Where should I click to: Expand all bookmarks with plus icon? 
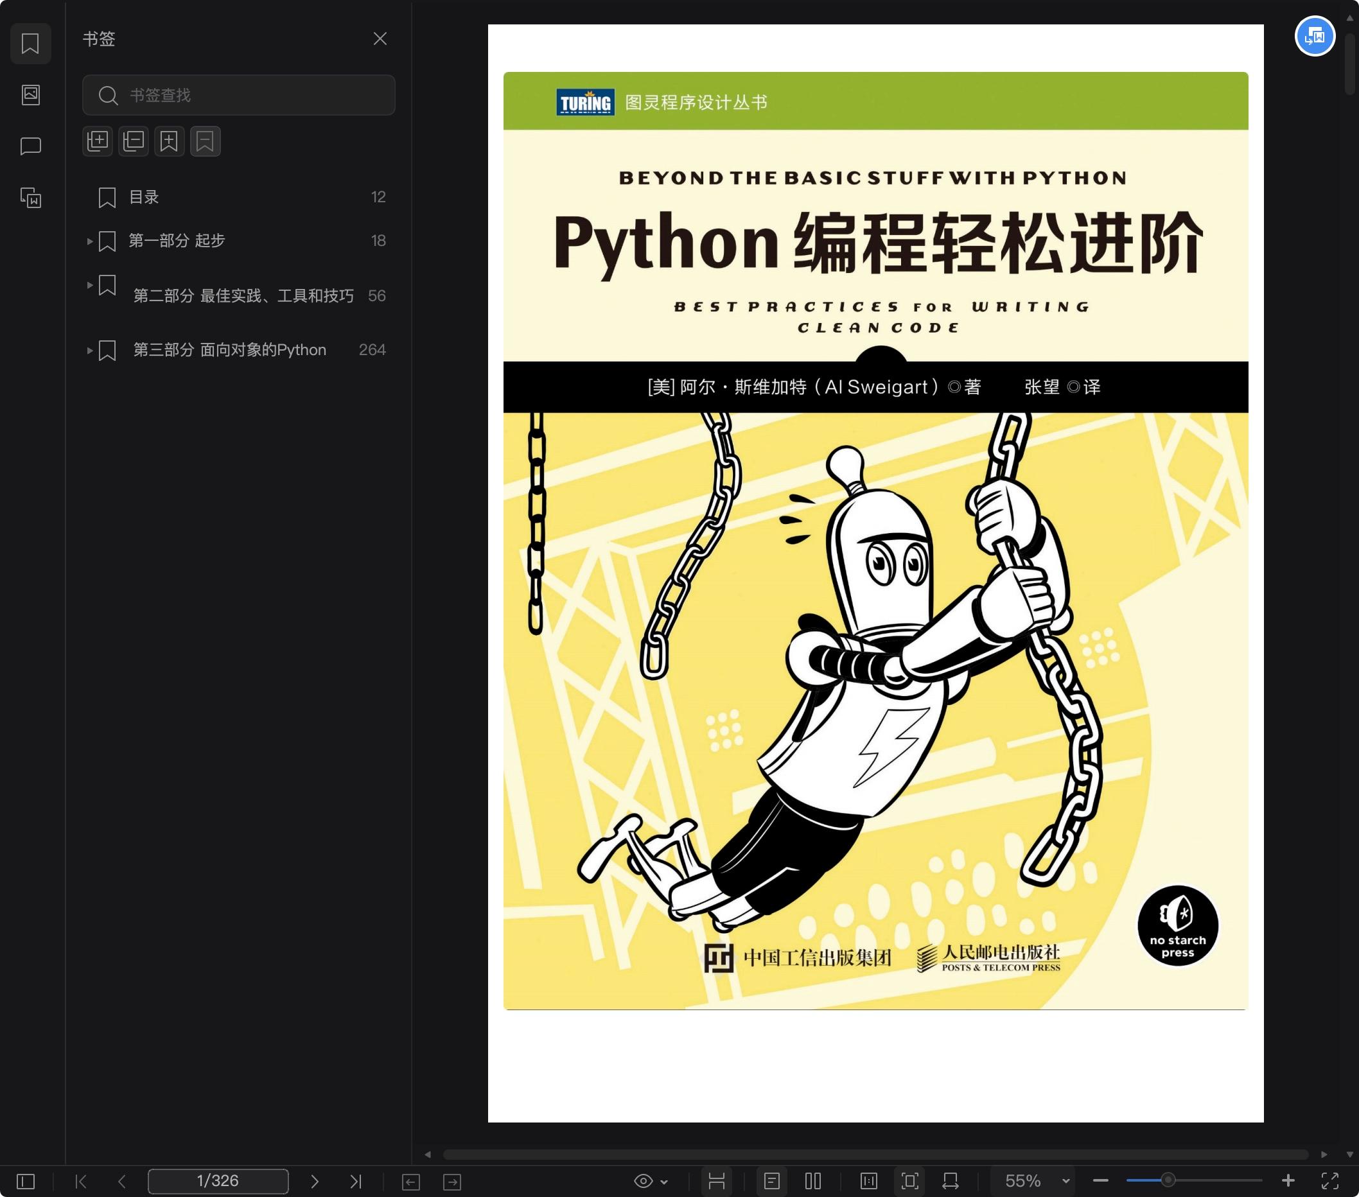(98, 141)
